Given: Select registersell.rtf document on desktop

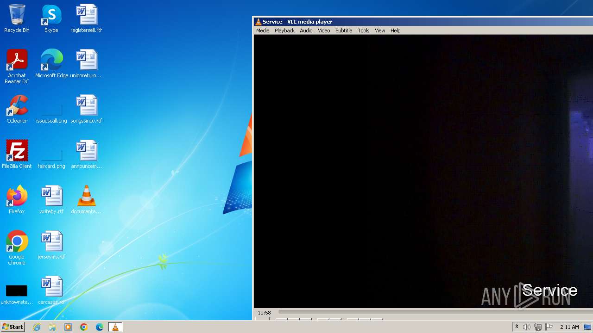Looking at the screenshot, I should pyautogui.click(x=86, y=18).
